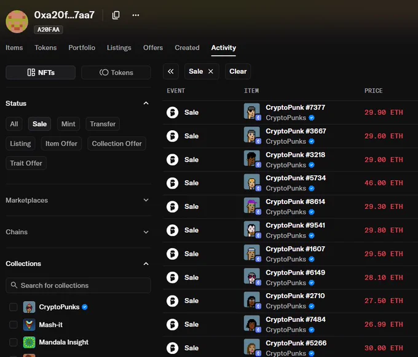The width and height of the screenshot is (418, 357).
Task: Switch to the Listings tab
Action: (119, 48)
